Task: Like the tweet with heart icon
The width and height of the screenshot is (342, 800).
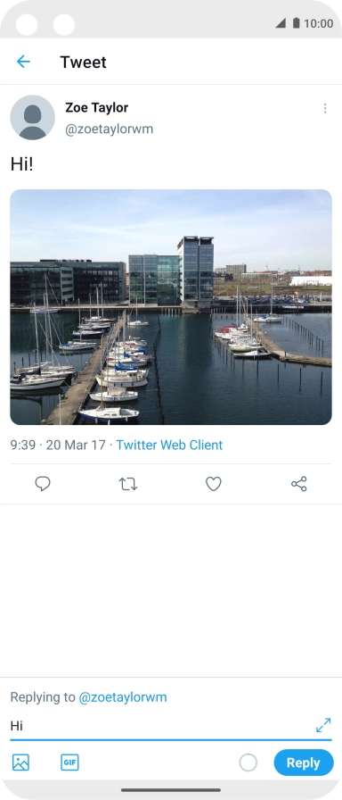Action: point(213,484)
